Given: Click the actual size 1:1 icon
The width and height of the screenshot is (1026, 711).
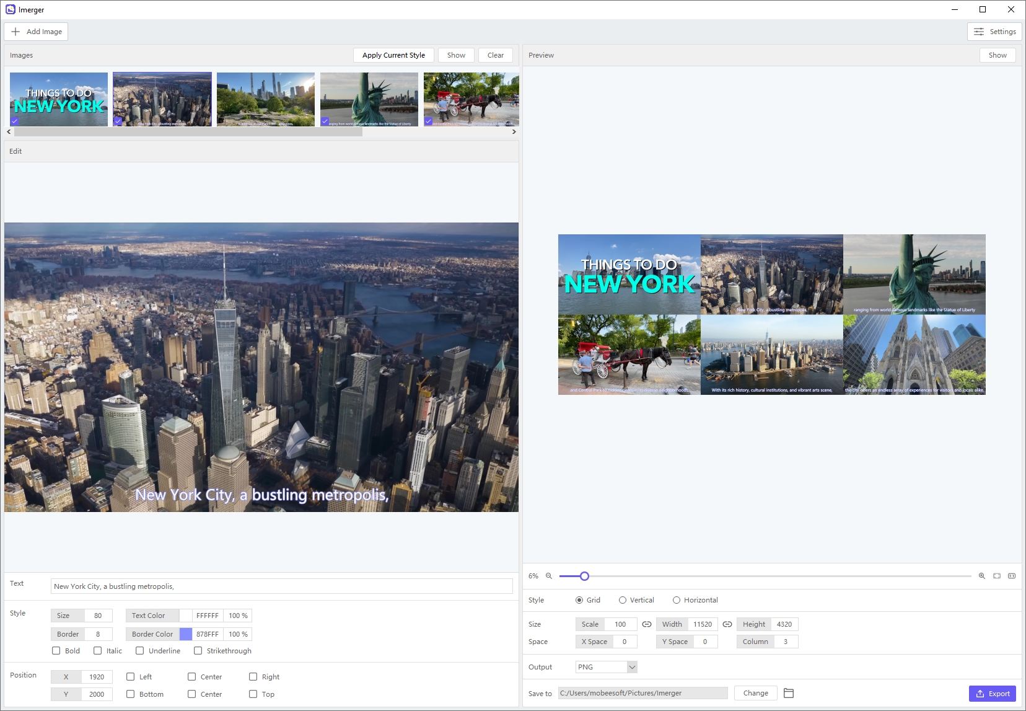Looking at the screenshot, I should pos(1012,576).
